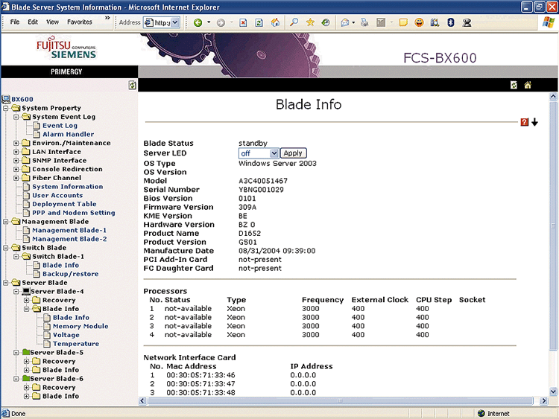Click the Bluetooth toolbar icon
559x419 pixels.
(451, 23)
